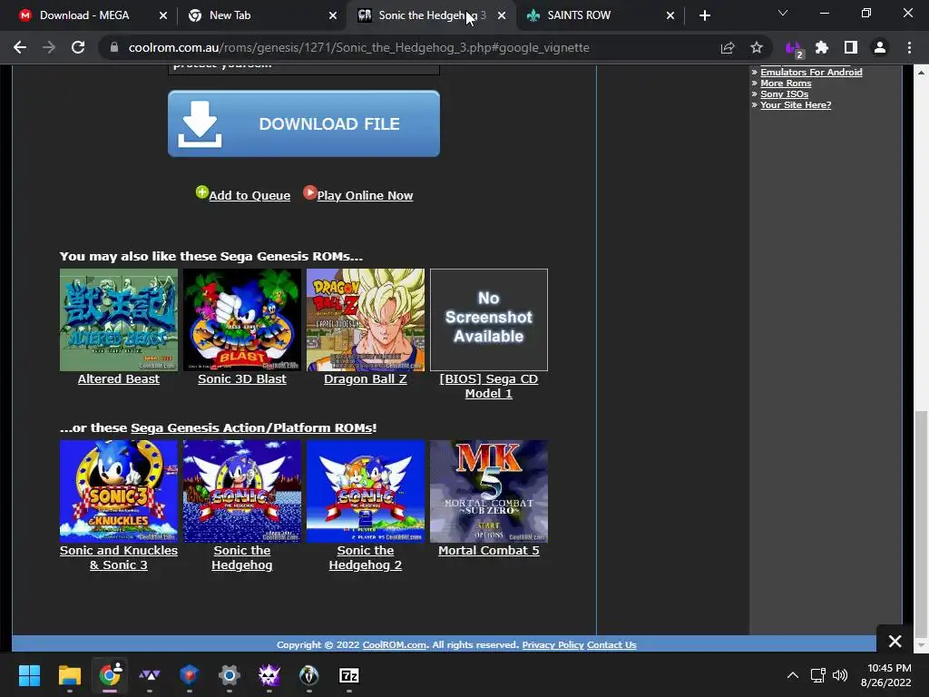Open the Sonic the Hedgehog screenshot thumbnail
929x697 pixels.
click(241, 491)
